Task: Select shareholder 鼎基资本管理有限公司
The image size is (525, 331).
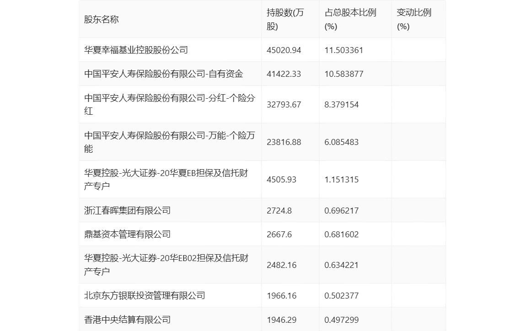Action: click(x=127, y=234)
